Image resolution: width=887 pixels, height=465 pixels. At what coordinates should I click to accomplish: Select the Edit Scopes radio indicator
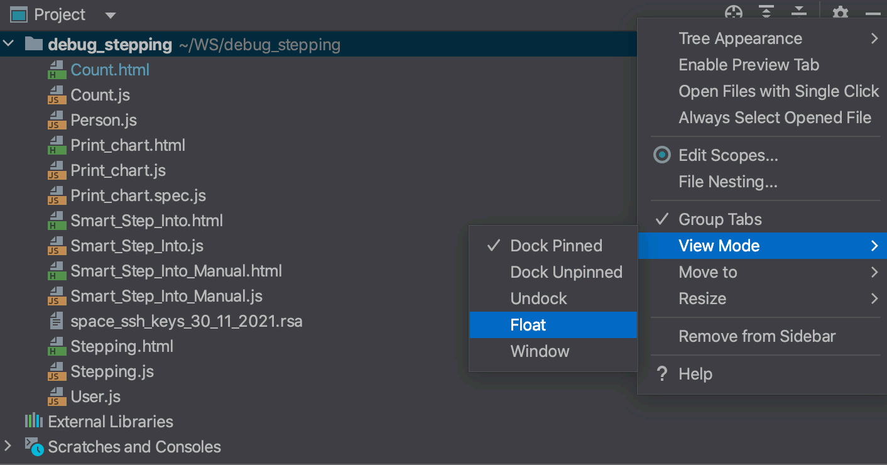(662, 155)
